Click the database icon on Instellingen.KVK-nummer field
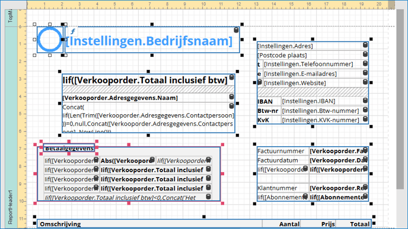The width and height of the screenshot is (408, 229). click(365, 119)
